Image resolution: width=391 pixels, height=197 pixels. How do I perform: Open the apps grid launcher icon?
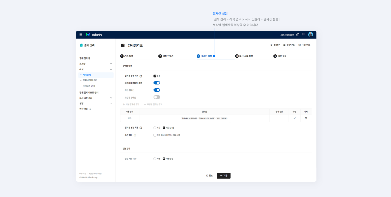(x=304, y=35)
